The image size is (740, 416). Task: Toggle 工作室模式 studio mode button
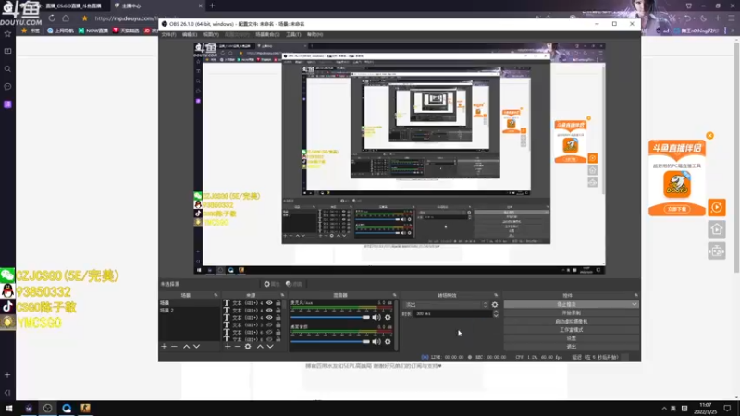click(571, 330)
